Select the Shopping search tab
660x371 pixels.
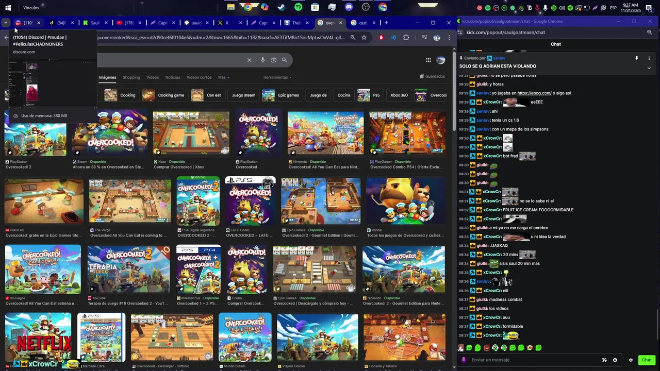click(x=131, y=77)
